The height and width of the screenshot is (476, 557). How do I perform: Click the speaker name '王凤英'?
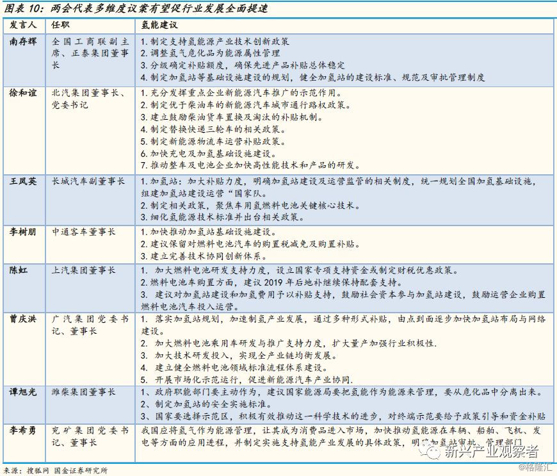click(23, 181)
